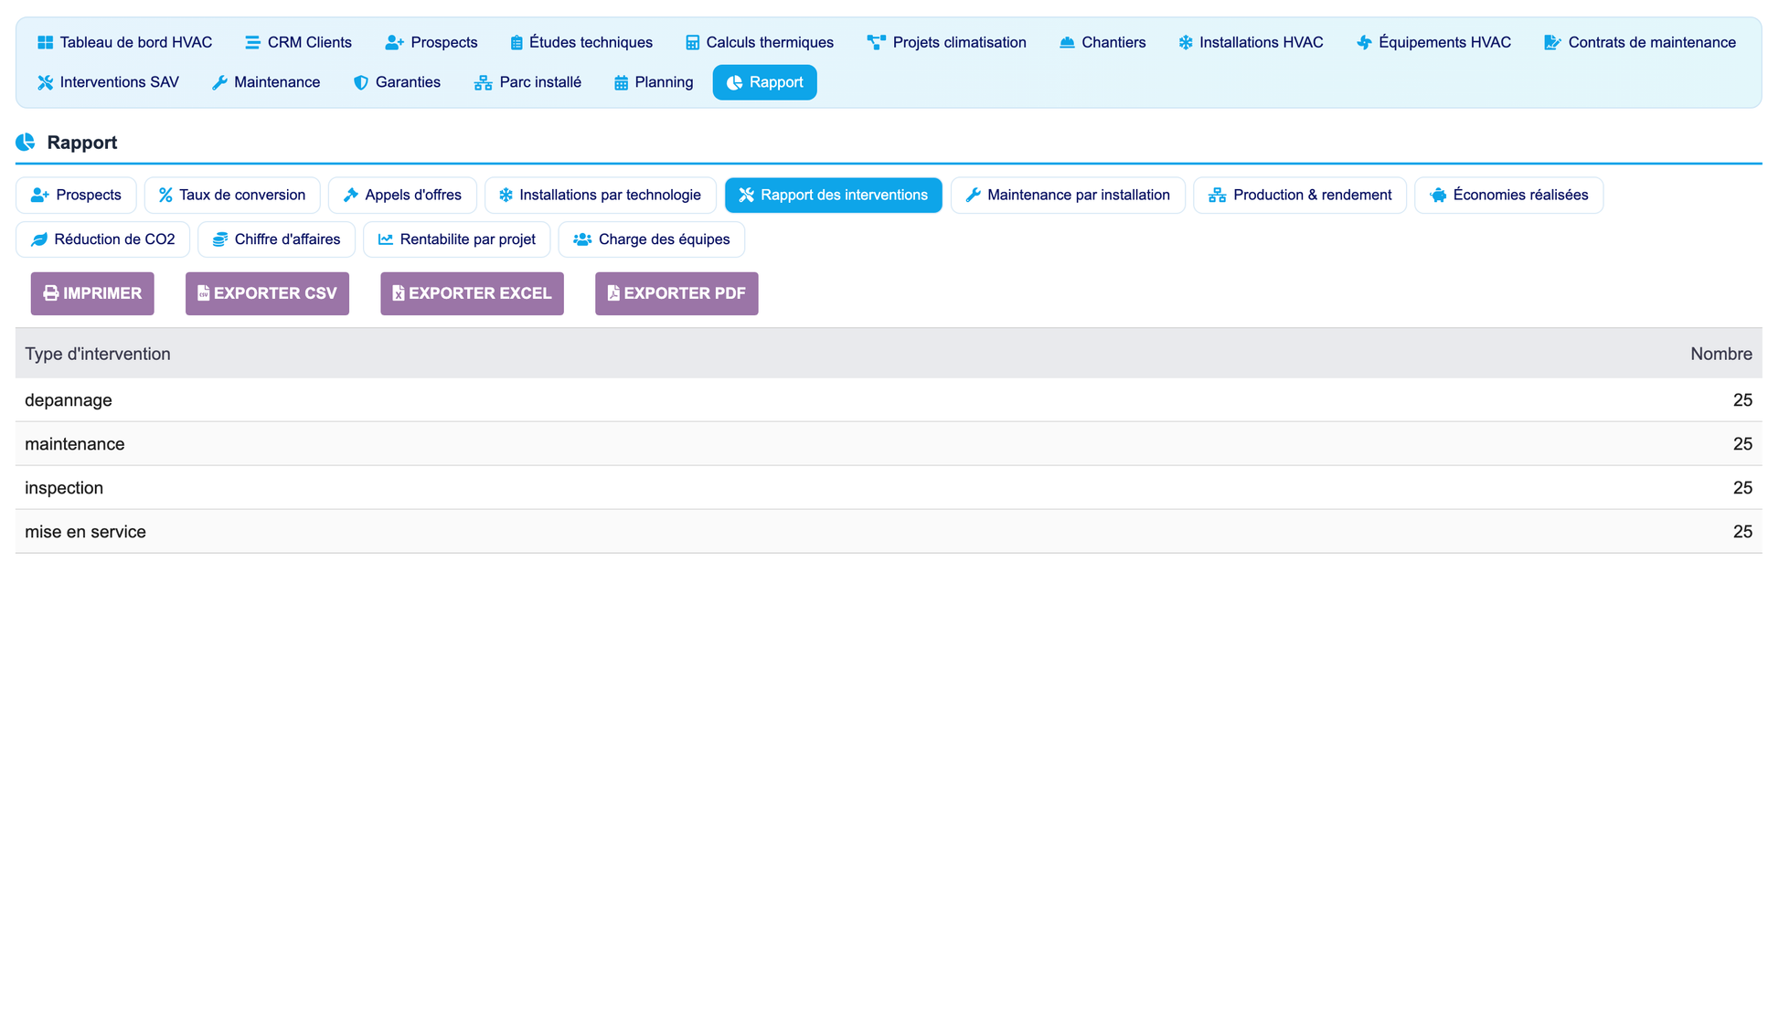Click the Contrats de maintenance signature icon
This screenshot has width=1779, height=1029.
pyautogui.click(x=1552, y=43)
